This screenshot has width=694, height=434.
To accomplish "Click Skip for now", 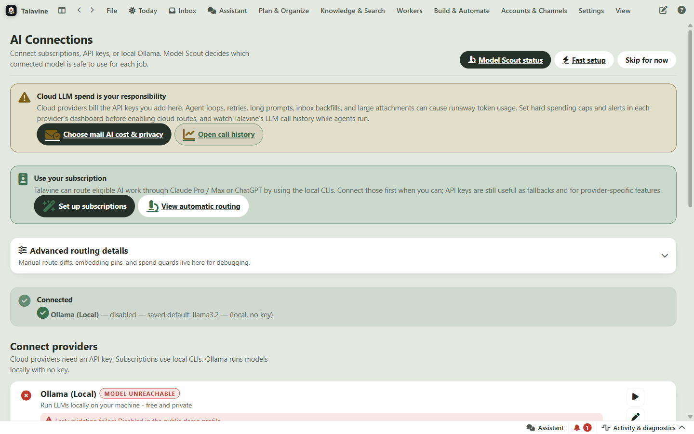I will point(647,60).
